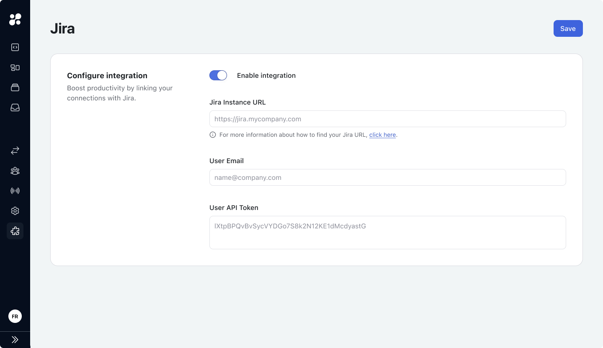
Task: Follow the "click here" Jira URL link
Action: 382,135
